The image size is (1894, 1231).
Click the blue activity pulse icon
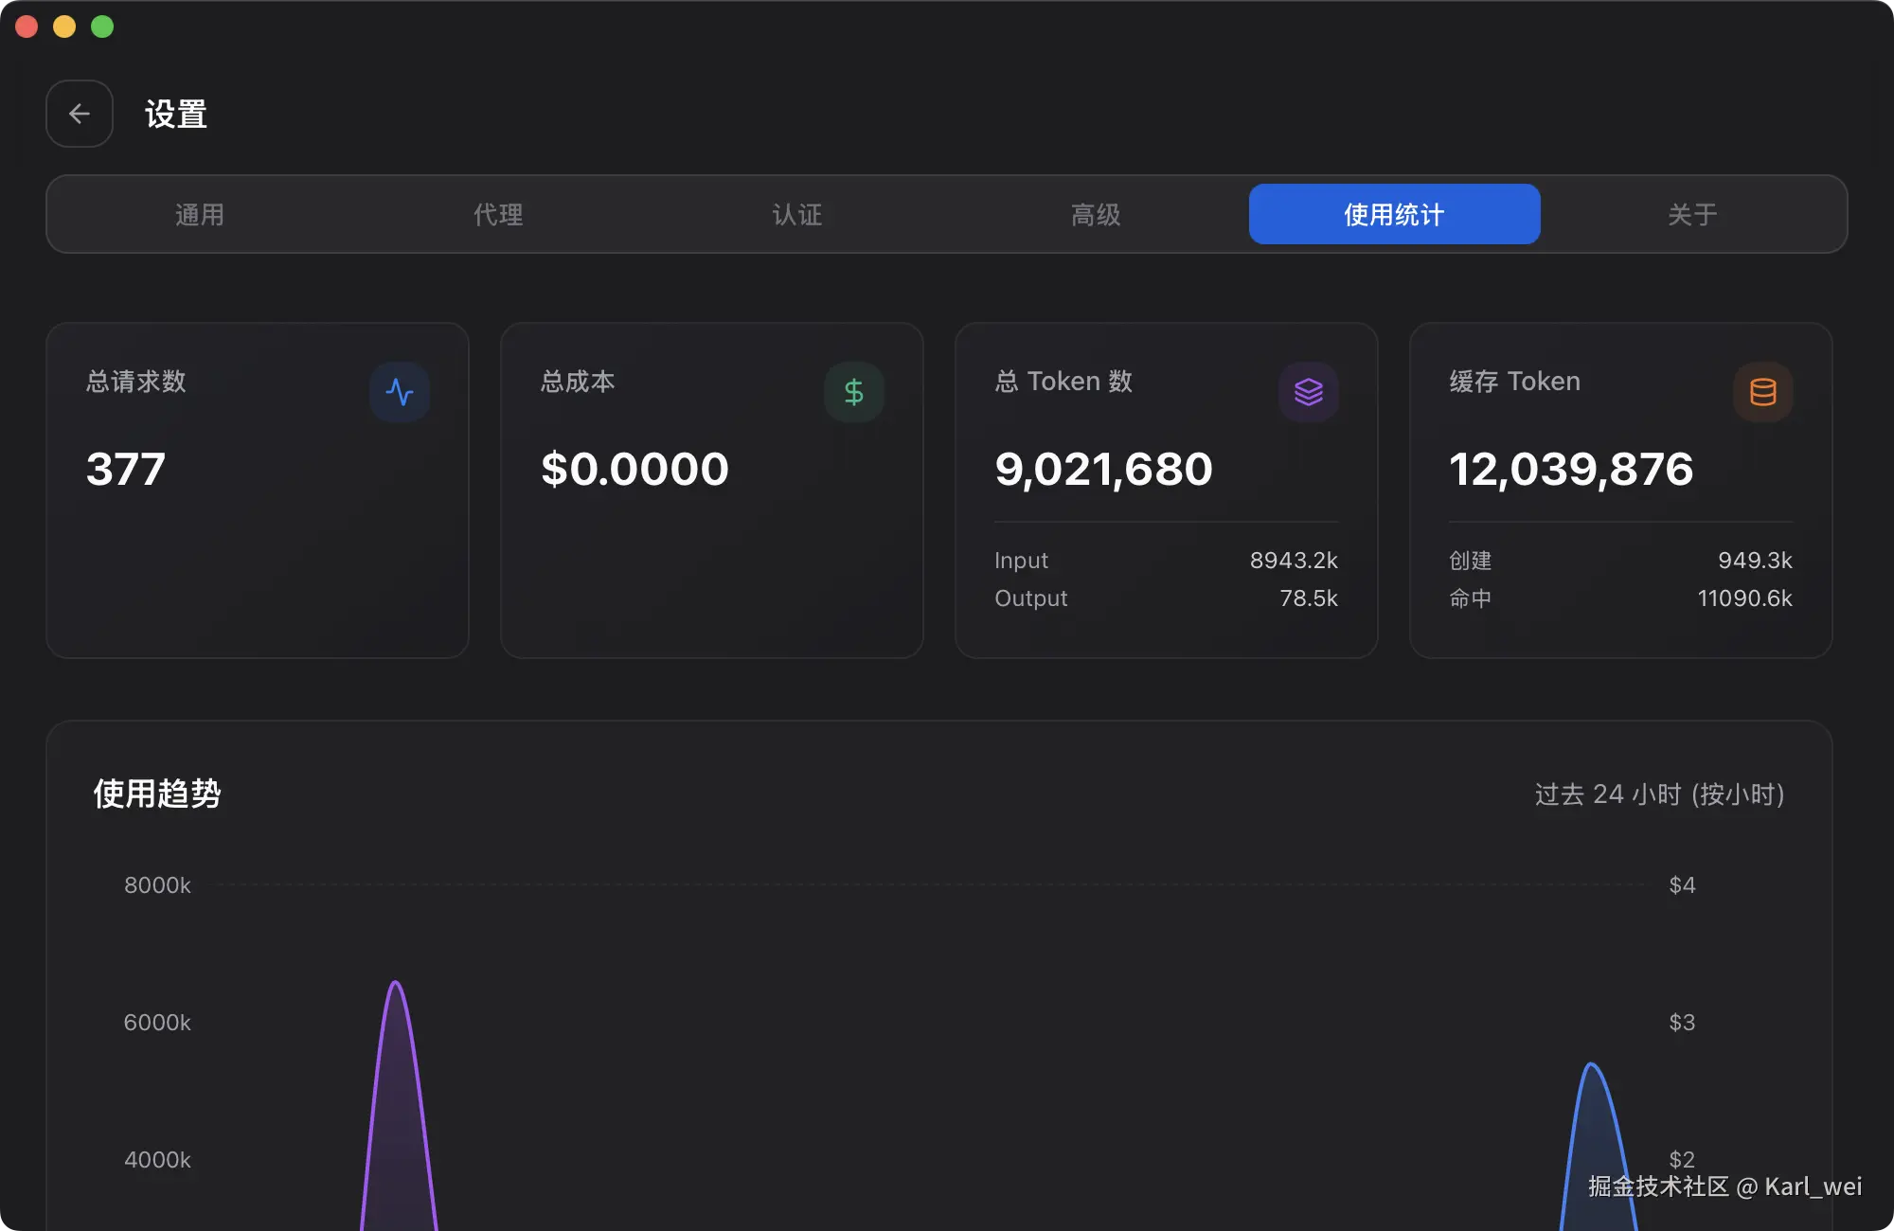[400, 392]
